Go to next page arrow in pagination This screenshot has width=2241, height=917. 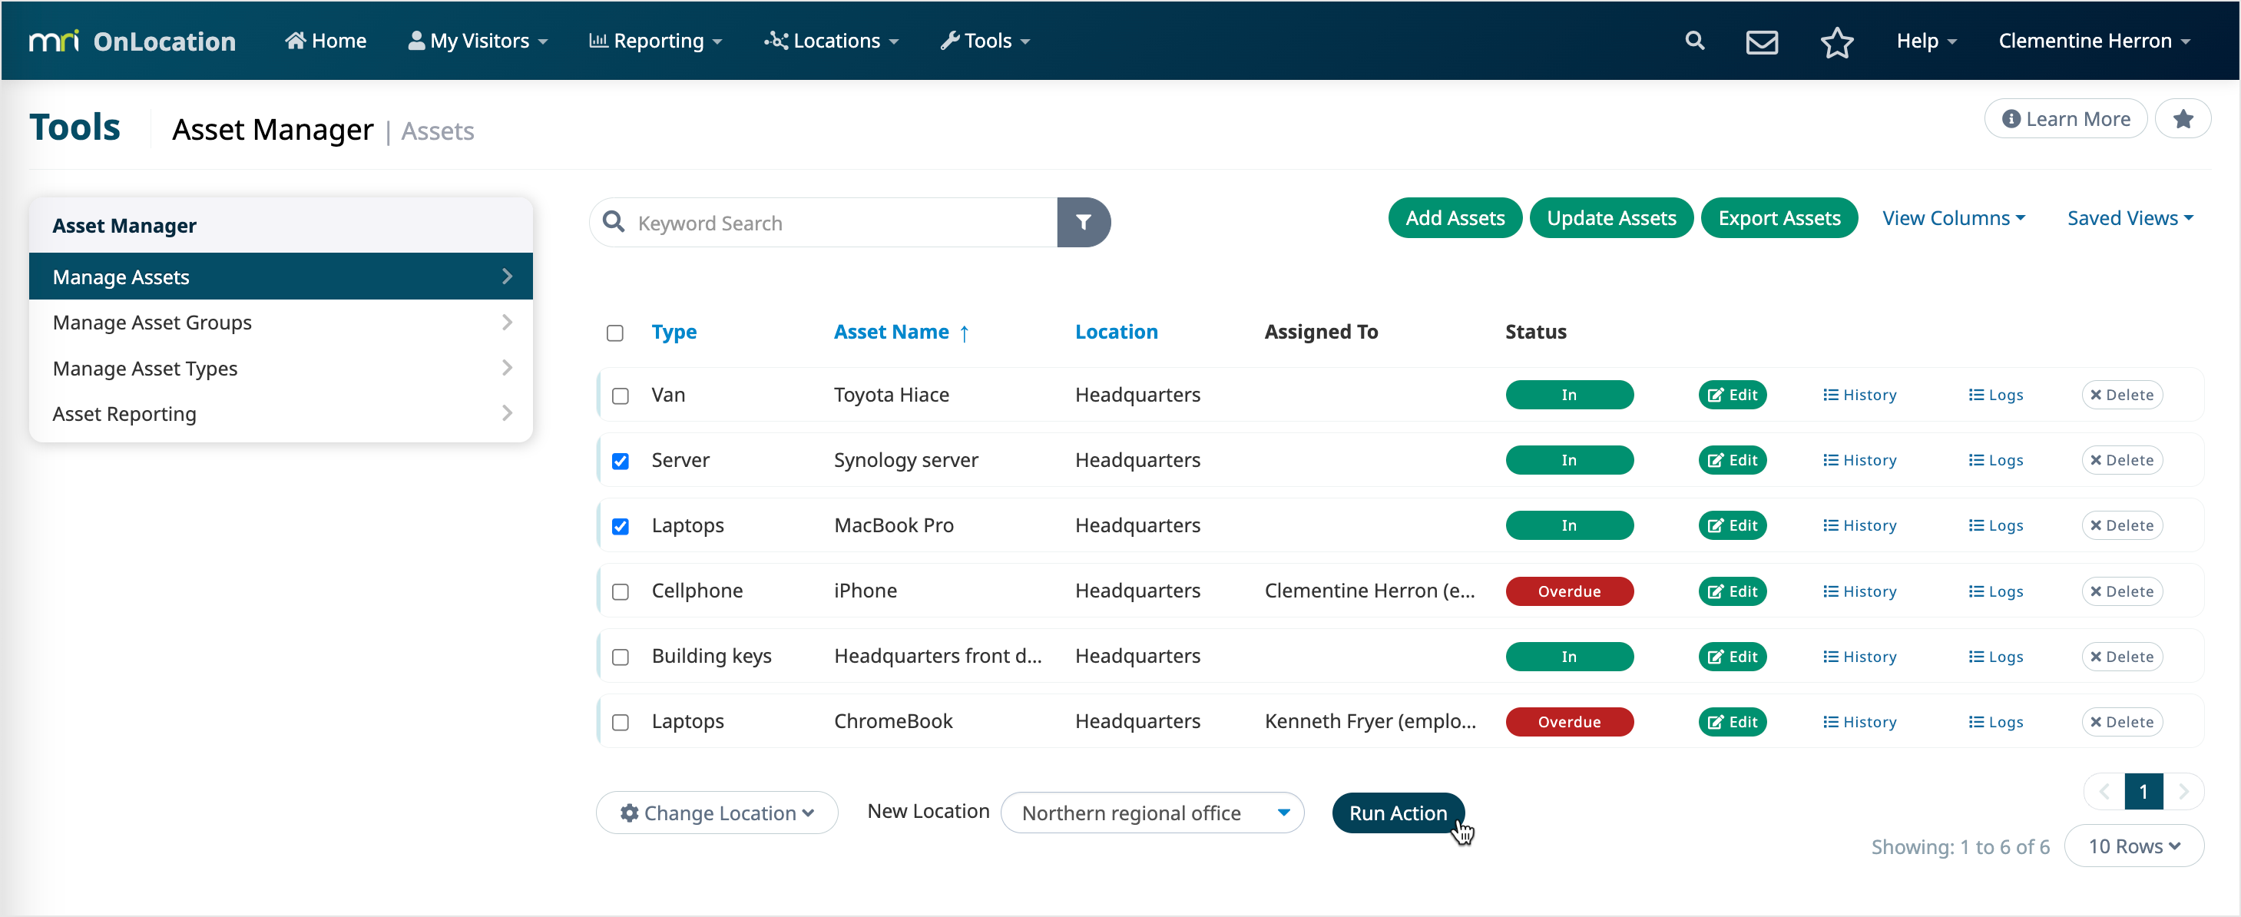point(2183,791)
